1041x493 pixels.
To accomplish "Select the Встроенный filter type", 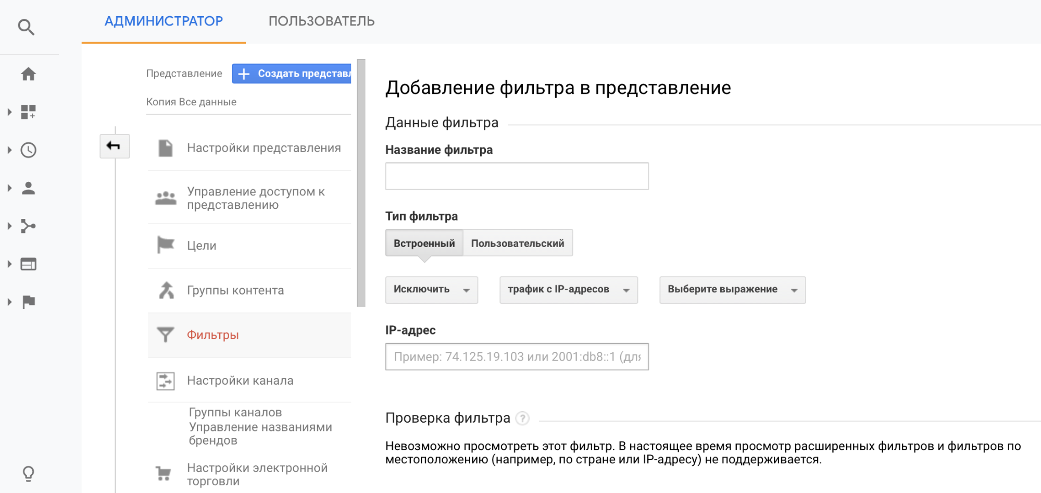I will click(424, 243).
